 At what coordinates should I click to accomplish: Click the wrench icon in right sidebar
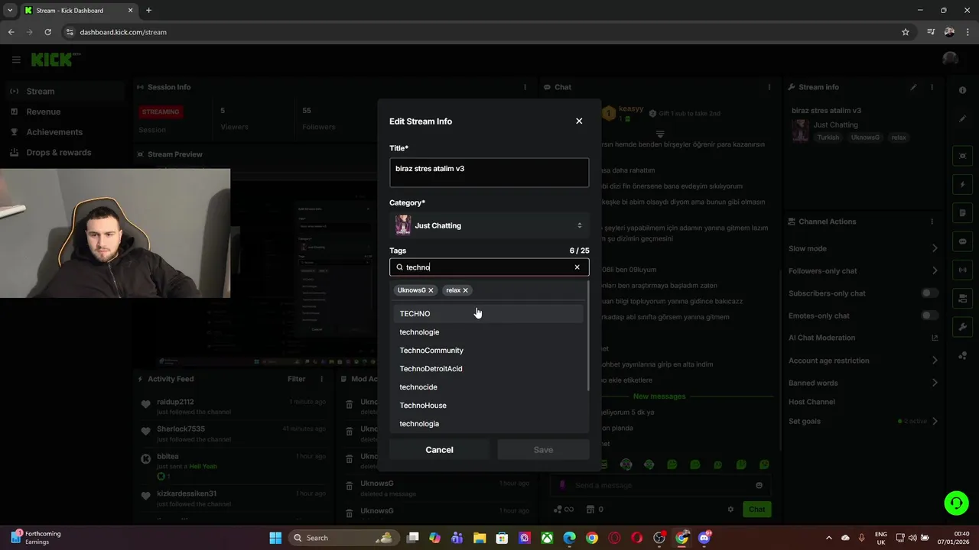pos(962,327)
